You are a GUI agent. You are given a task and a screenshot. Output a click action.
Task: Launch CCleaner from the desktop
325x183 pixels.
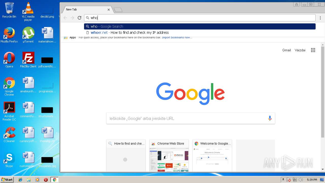pos(9,135)
